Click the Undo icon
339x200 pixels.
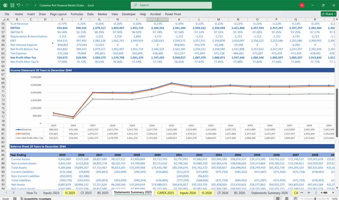pos(19,5)
